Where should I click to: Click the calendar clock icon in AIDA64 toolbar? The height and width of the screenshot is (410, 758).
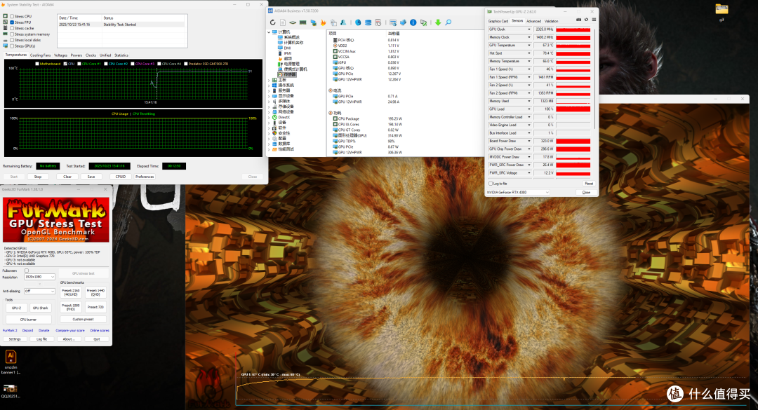point(378,22)
